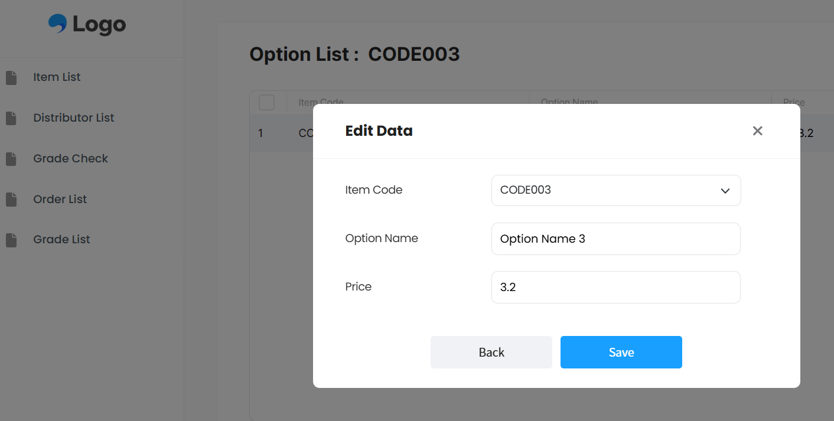Go to Distributor List
This screenshot has width=834, height=421.
coord(74,118)
